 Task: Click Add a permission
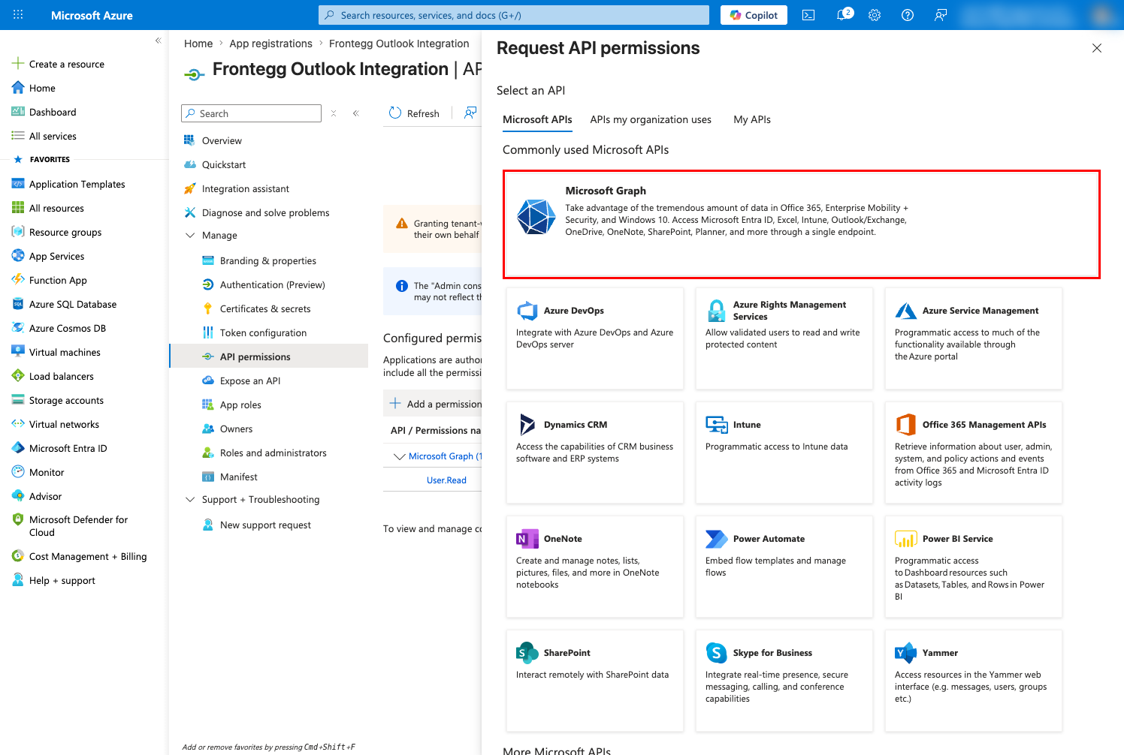435,404
